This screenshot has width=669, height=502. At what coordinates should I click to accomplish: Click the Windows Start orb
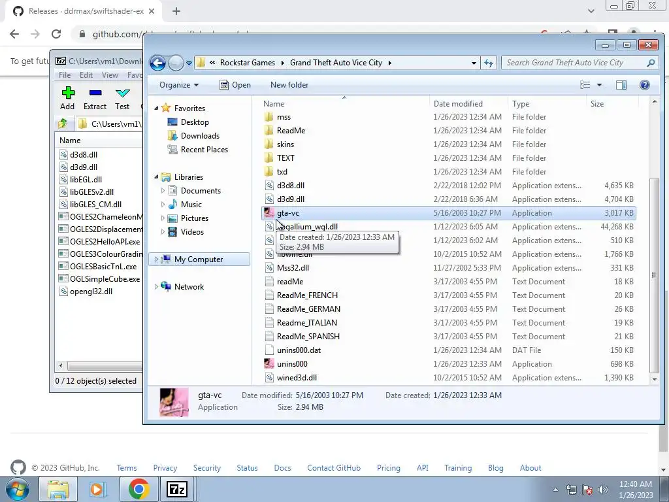[x=18, y=489]
